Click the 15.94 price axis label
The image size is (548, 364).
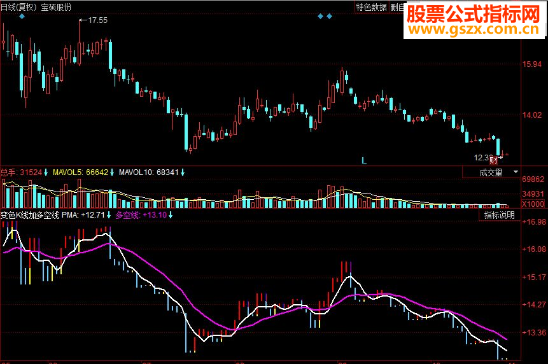532,64
